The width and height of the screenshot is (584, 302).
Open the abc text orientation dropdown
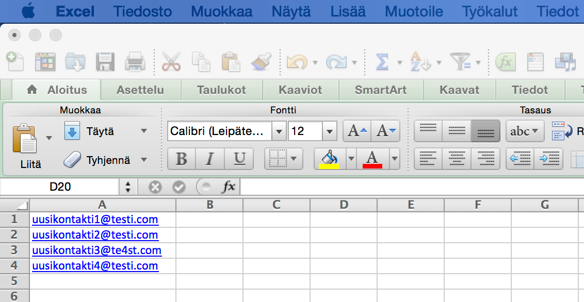[x=525, y=131]
